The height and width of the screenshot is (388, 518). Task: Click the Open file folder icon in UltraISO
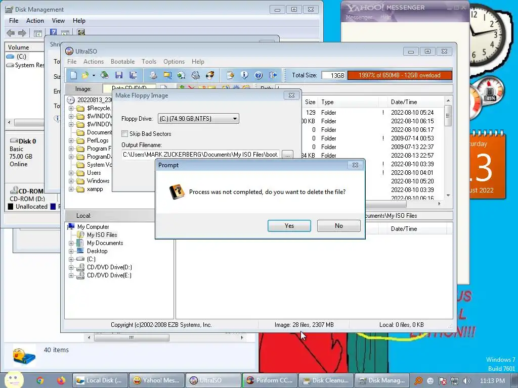[85, 75]
